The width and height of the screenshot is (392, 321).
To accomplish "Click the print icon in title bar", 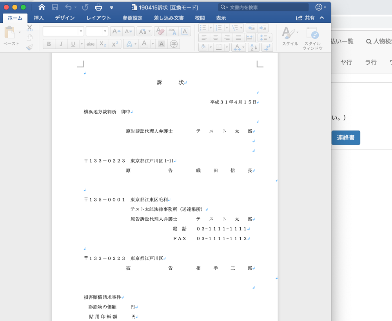I will [98, 7].
